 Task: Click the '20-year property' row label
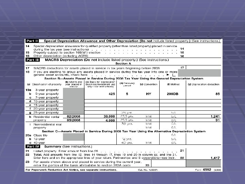pyautogui.click(x=46, y=109)
